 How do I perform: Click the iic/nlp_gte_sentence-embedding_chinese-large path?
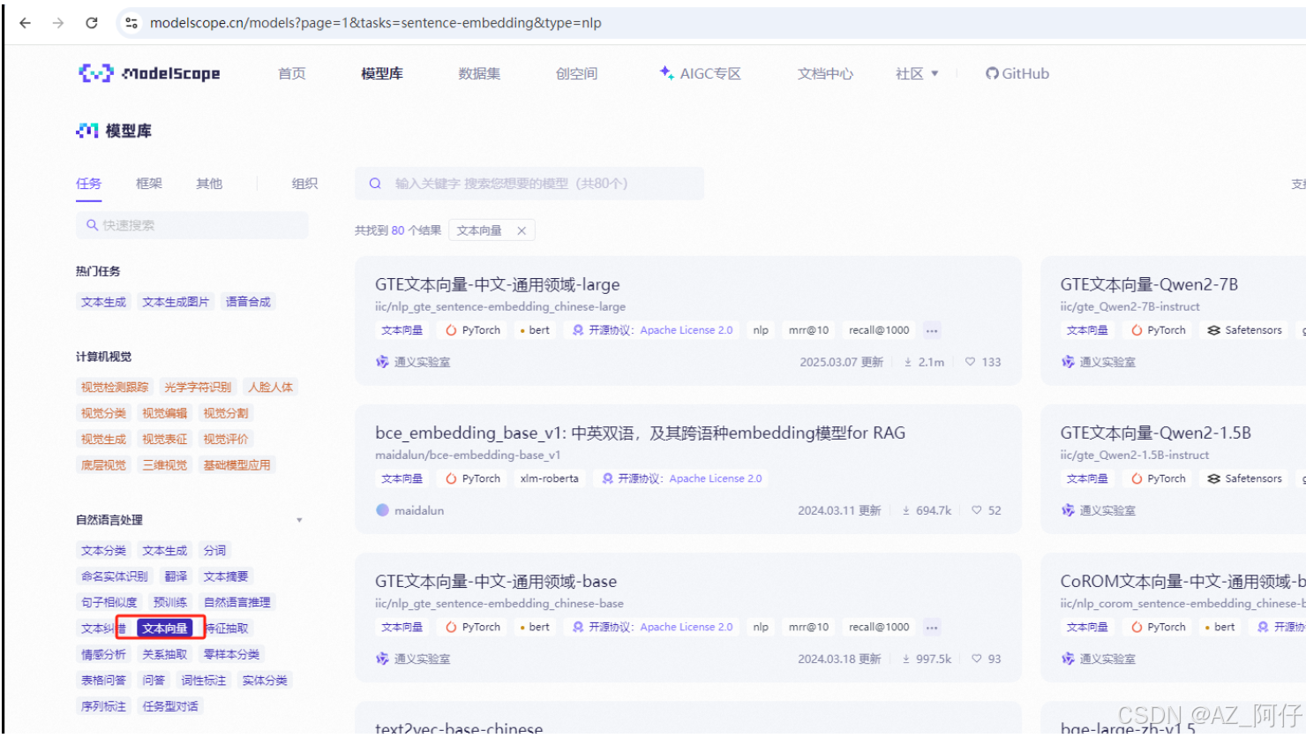(500, 307)
